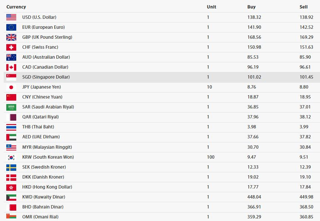Click the Sell column header
Image resolution: width=320 pixels, height=221 pixels.
coord(303,7)
